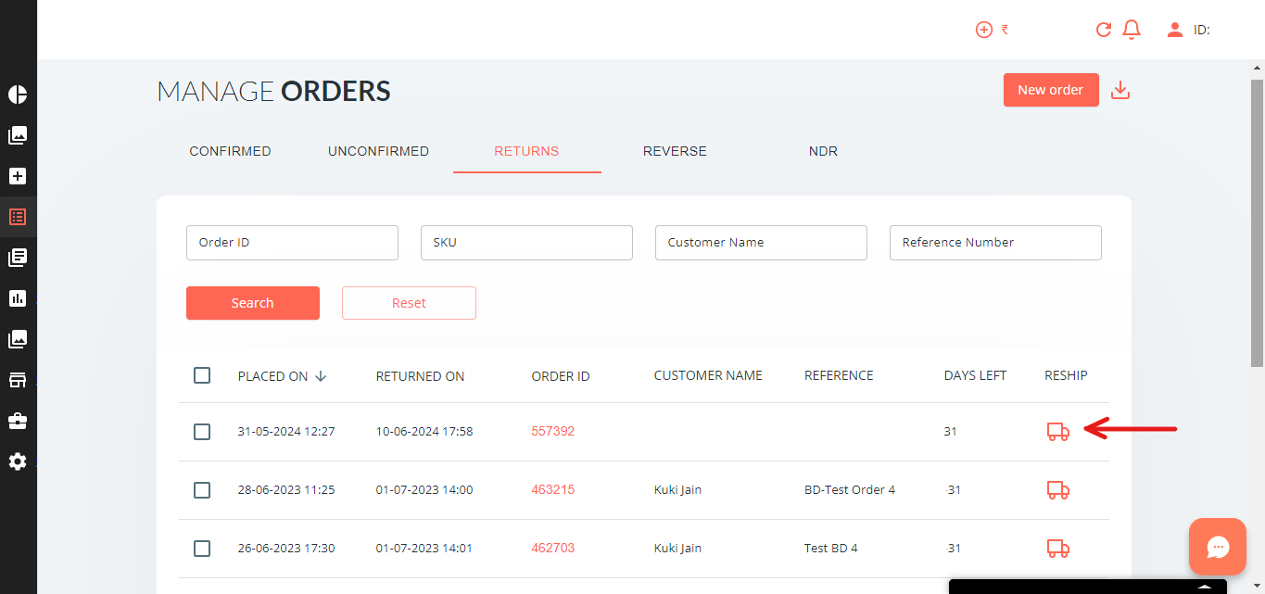The image size is (1265, 594).
Task: Click reship truck icon for order 463215
Action: [x=1057, y=490]
